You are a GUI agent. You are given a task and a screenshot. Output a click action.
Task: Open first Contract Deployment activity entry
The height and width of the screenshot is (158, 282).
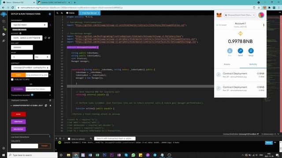coord(240,75)
